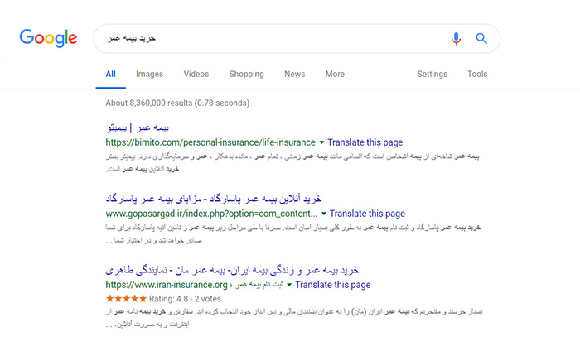
Task: Click the 'Rating: 4.8 - 2 votes' text
Action: (x=185, y=299)
